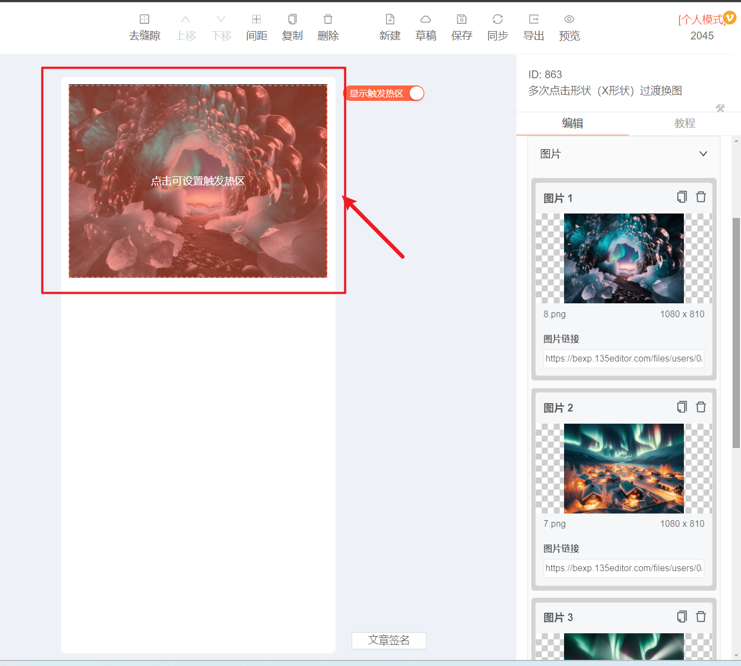Viewport: 741px width, 666px height.
Task: Click the 8.png file name
Action: pos(555,314)
